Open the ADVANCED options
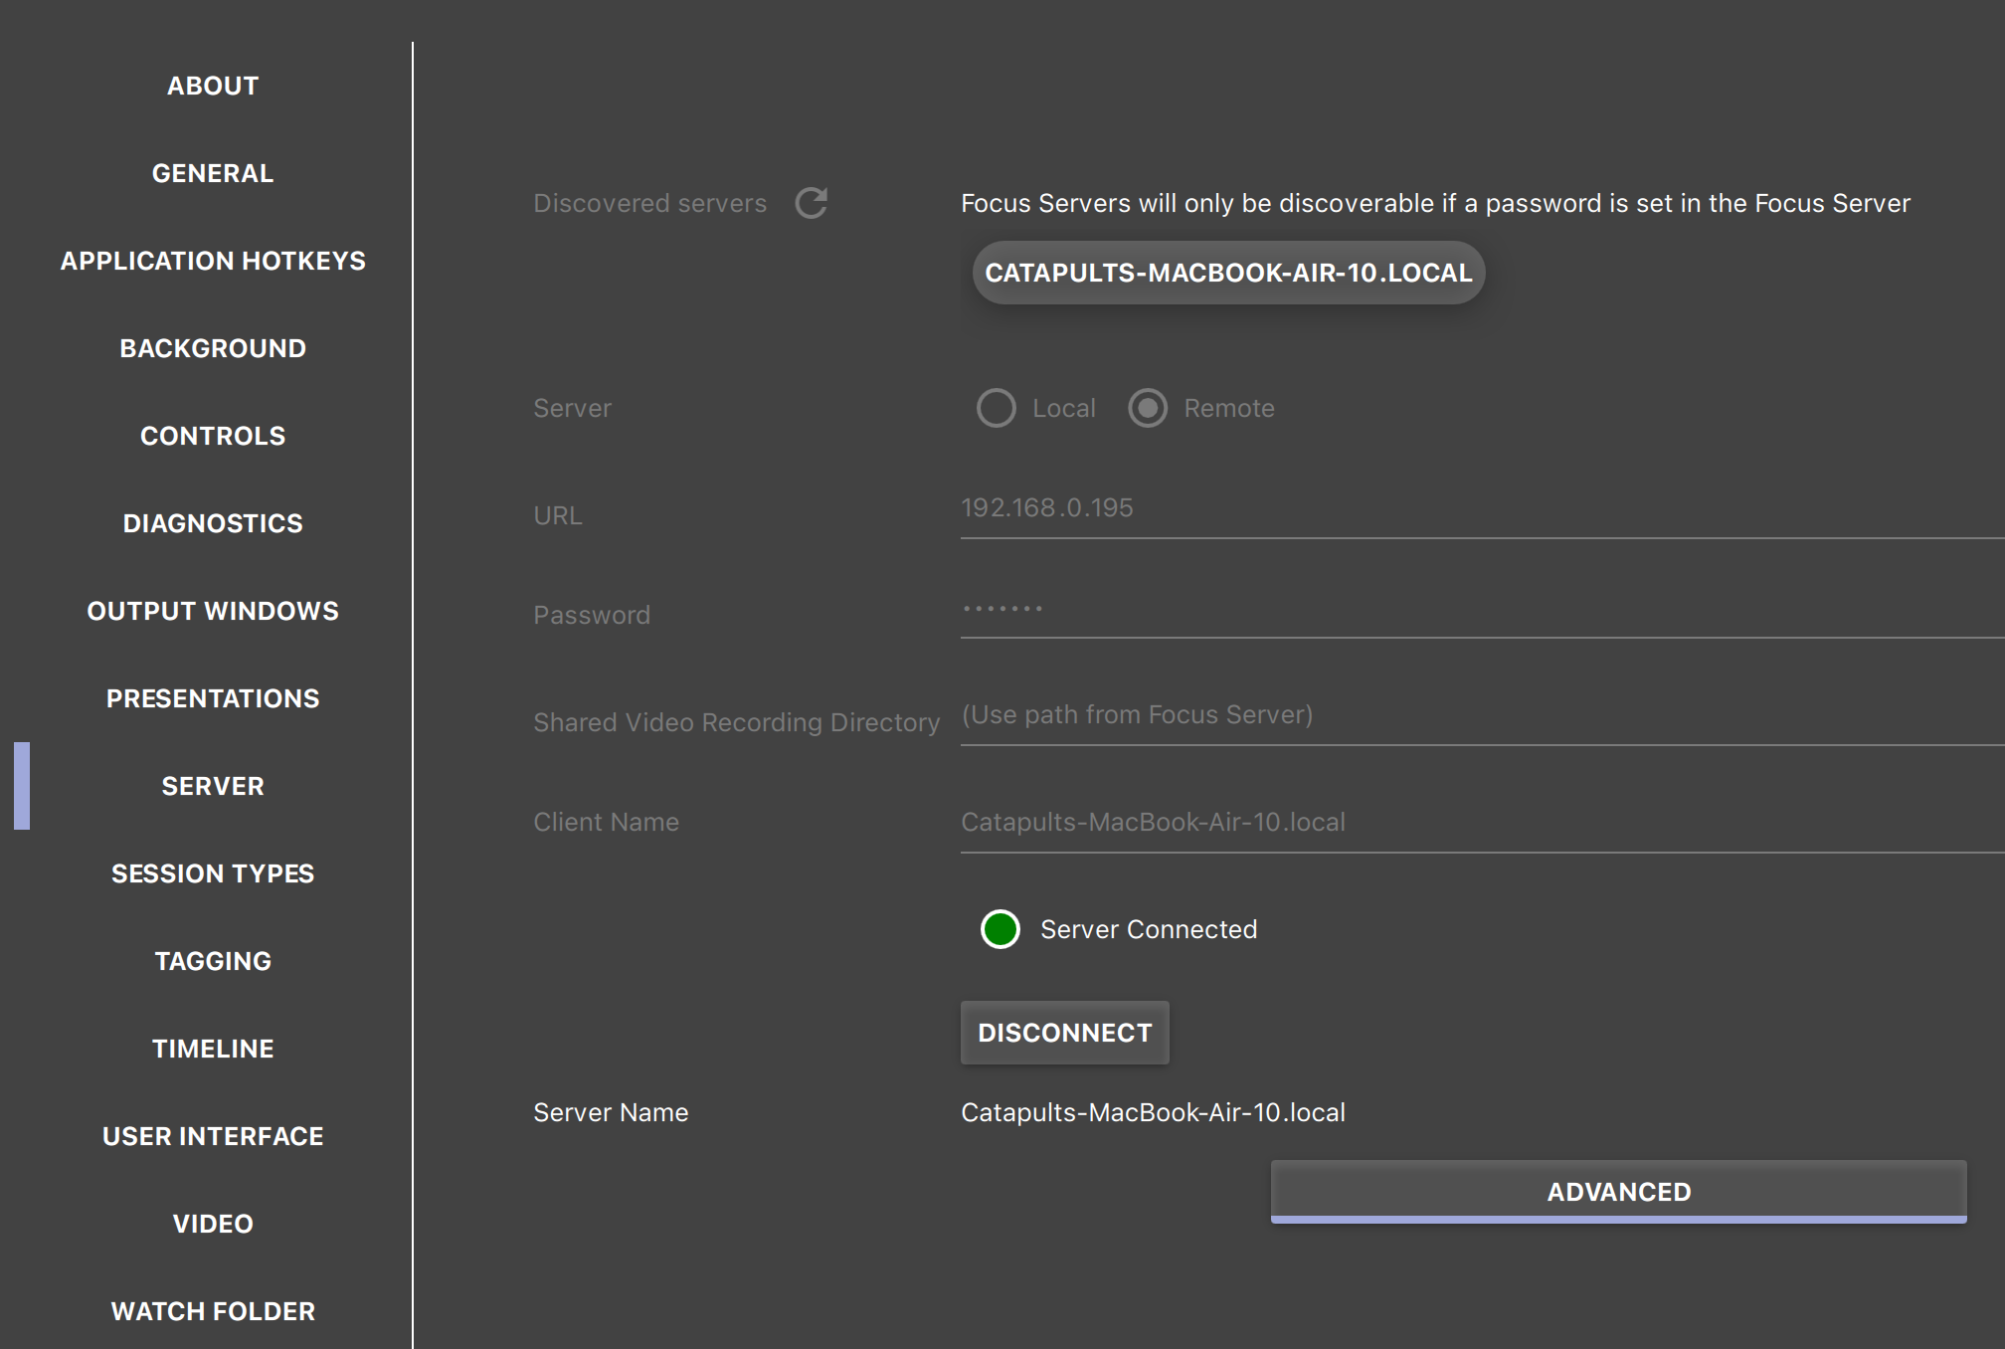This screenshot has width=2005, height=1349. click(x=1617, y=1191)
